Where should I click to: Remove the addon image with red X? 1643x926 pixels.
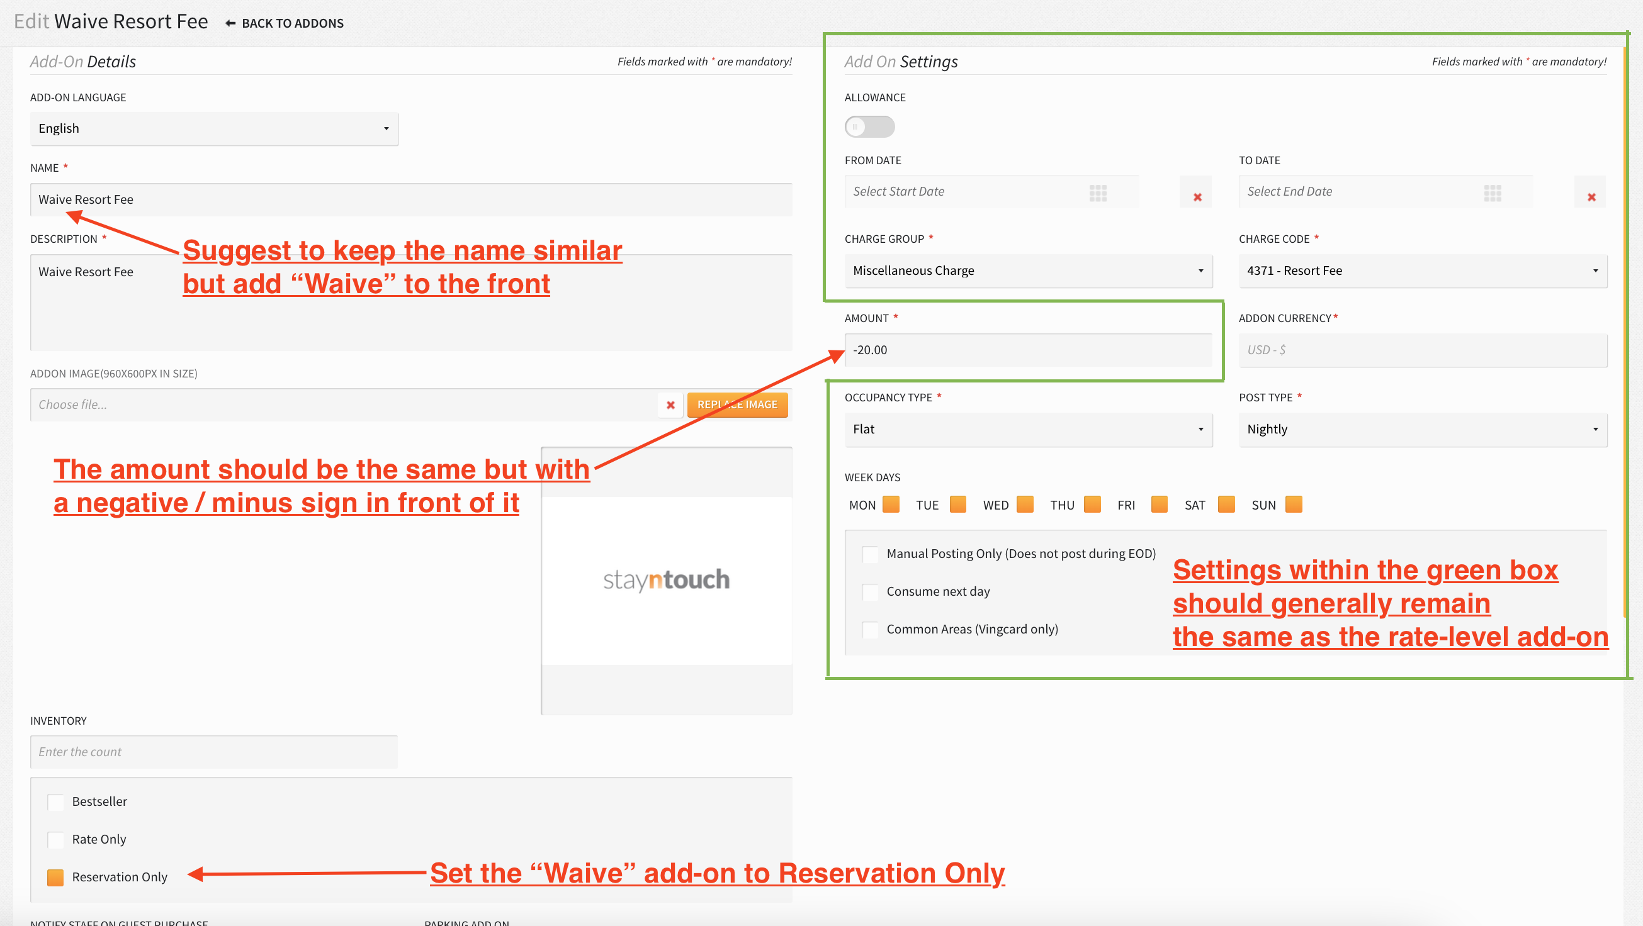point(670,404)
